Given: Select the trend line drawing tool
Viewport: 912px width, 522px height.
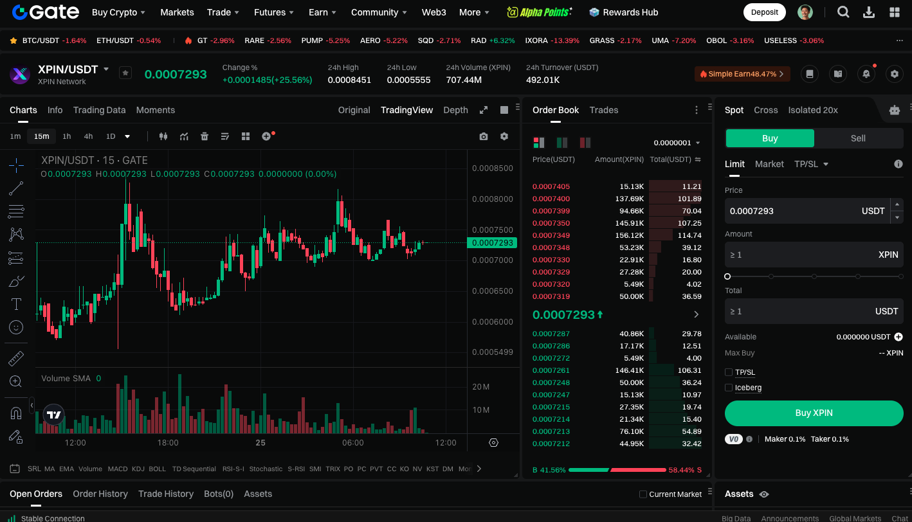Looking at the screenshot, I should [x=16, y=188].
